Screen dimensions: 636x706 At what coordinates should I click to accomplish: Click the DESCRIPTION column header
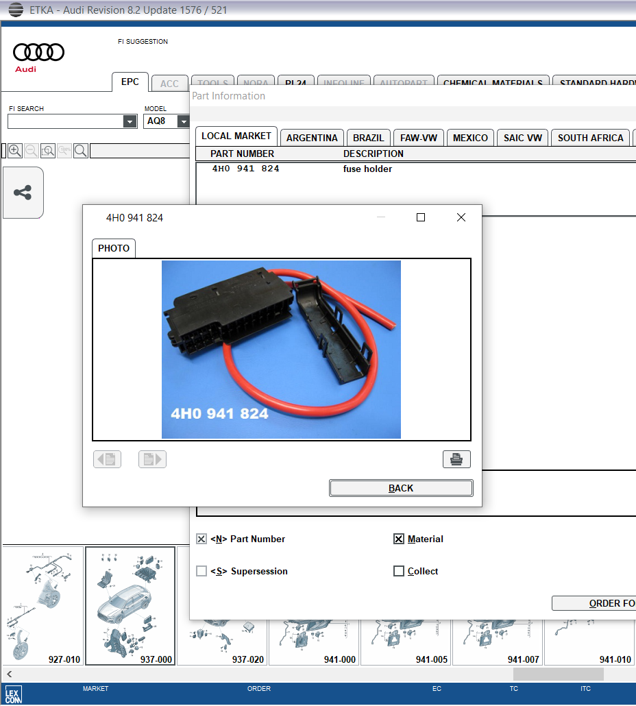pos(374,154)
